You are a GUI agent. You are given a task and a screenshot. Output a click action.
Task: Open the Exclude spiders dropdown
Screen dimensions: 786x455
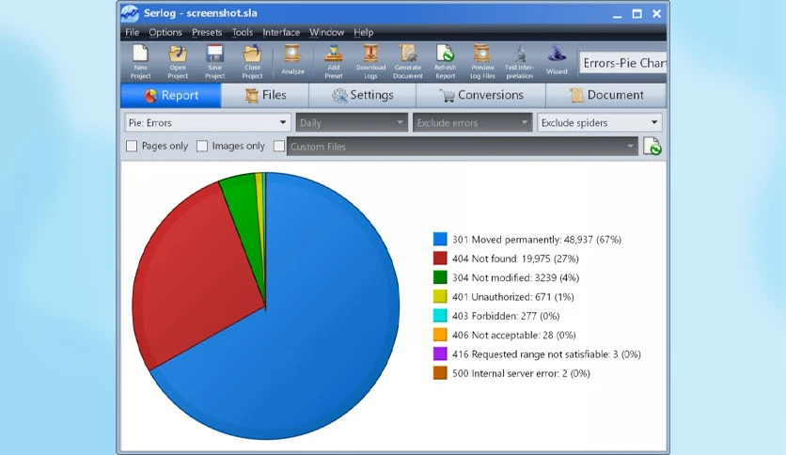click(600, 123)
